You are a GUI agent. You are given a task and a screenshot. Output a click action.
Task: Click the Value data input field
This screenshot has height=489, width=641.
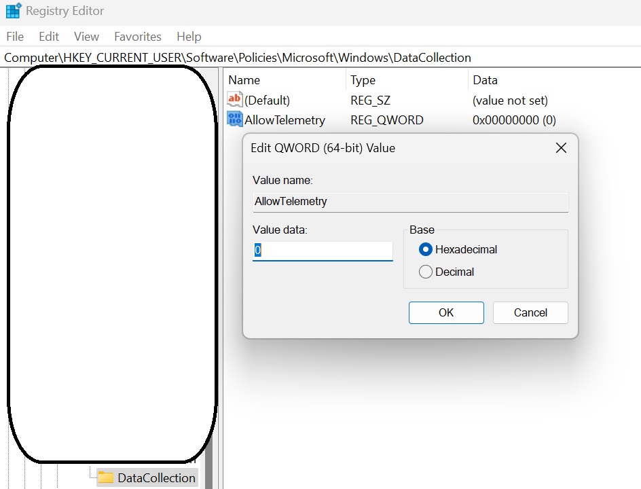coord(323,251)
